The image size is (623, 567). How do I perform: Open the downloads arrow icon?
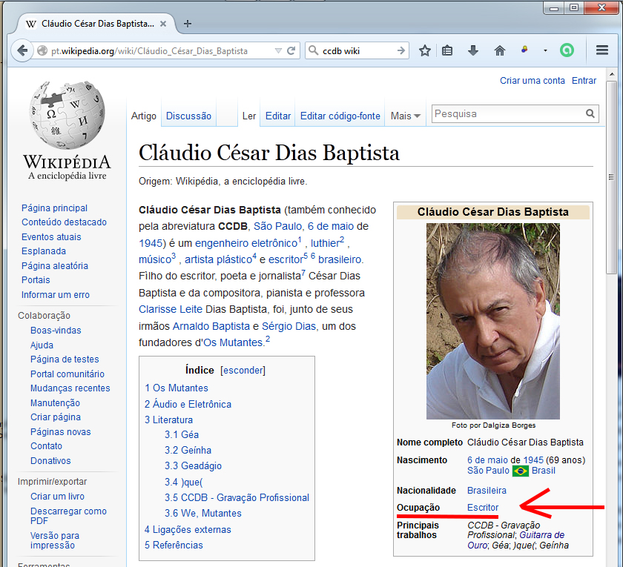(x=473, y=50)
